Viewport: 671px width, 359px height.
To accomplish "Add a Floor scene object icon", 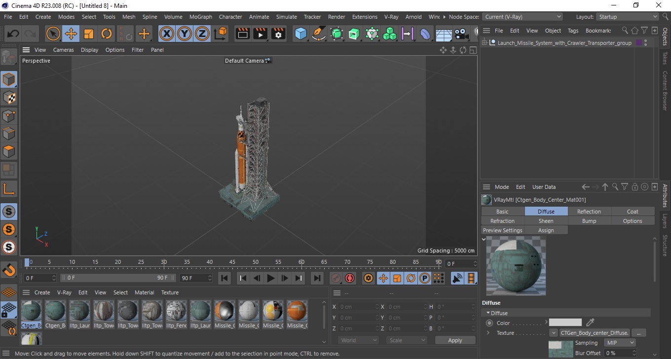I will click(x=444, y=34).
